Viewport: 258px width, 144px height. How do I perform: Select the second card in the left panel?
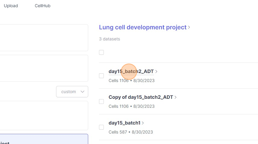coord(44,68)
